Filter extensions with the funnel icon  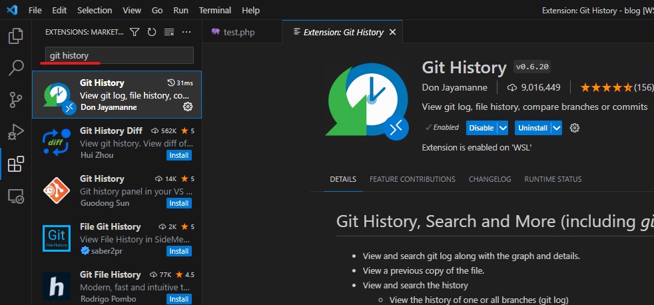[x=135, y=32]
